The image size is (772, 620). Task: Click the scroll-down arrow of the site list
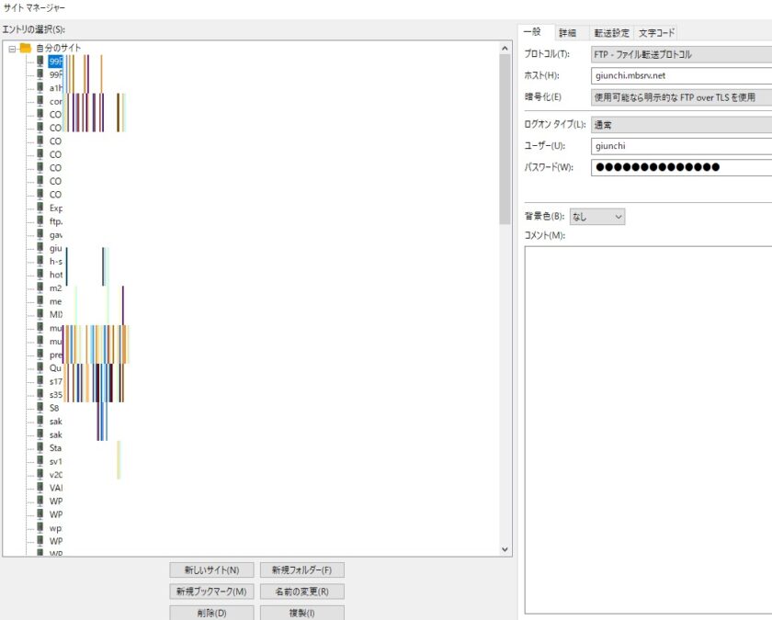505,549
